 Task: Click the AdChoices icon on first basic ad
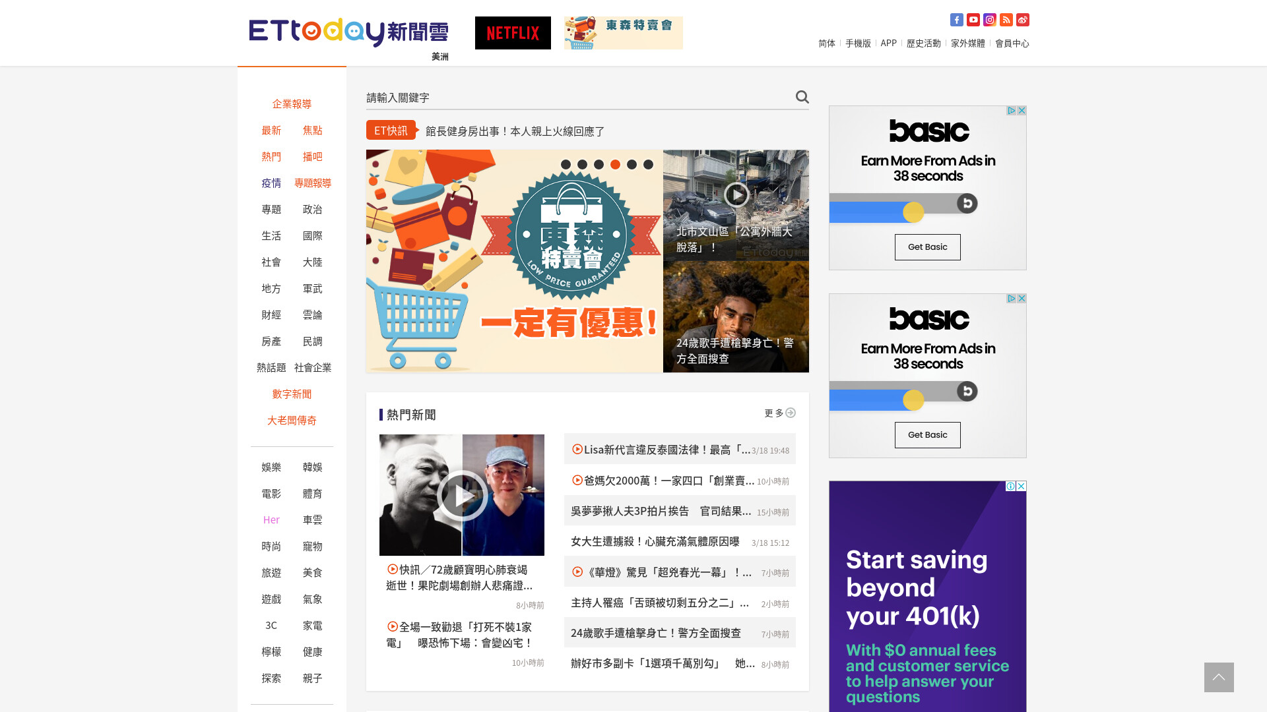pyautogui.click(x=1011, y=111)
